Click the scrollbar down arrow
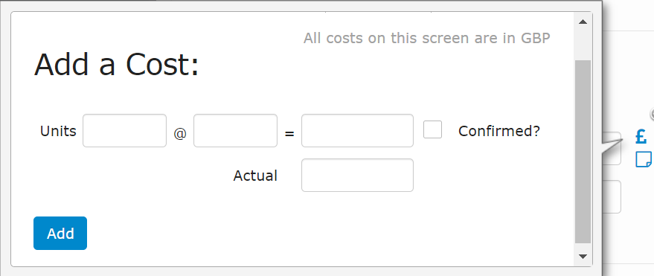This screenshot has width=654, height=276. [x=583, y=257]
